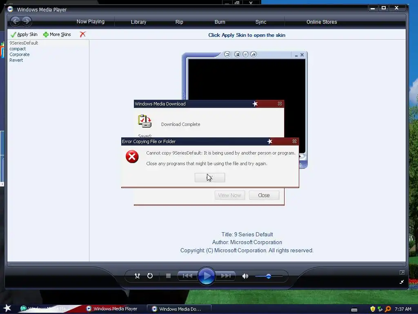Click the star in the Media Download title

(255, 103)
